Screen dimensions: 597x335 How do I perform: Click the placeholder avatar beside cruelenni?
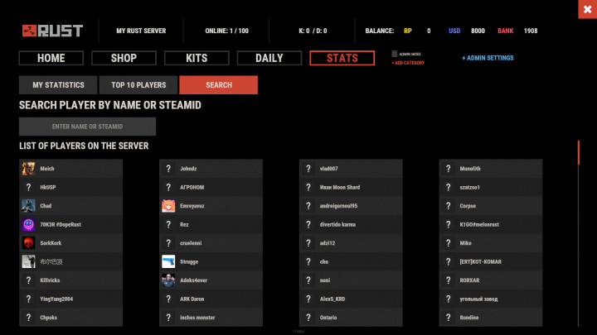pyautogui.click(x=168, y=242)
